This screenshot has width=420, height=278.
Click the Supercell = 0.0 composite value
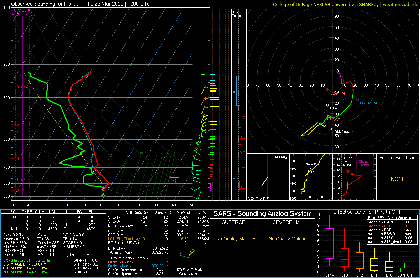[86, 260]
